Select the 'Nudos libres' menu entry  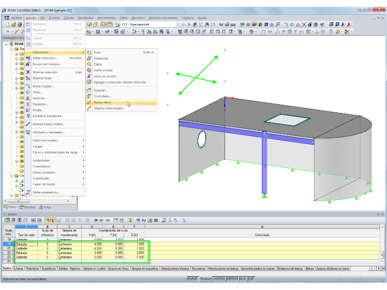point(121,102)
